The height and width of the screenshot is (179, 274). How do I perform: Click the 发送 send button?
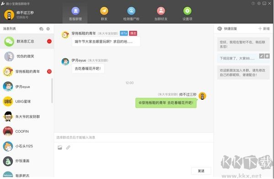[201, 171]
